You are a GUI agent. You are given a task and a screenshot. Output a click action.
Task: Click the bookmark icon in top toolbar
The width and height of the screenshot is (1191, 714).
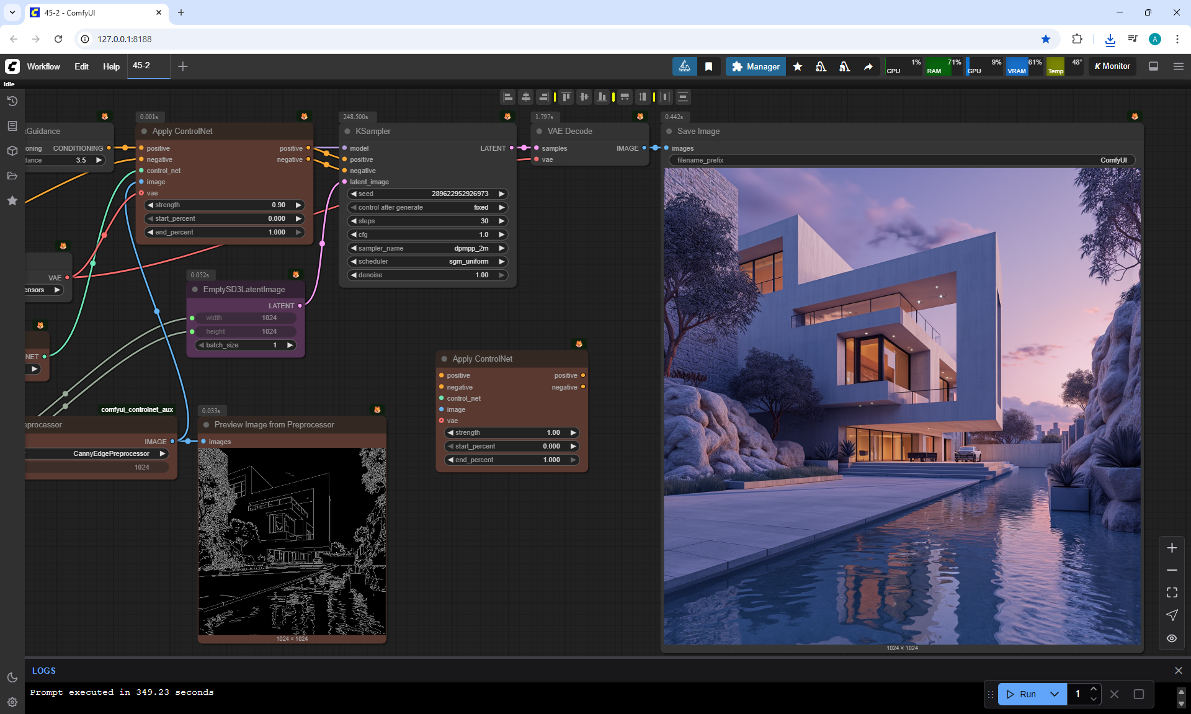click(x=708, y=66)
